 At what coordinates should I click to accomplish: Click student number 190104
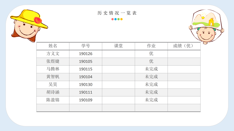click(86, 77)
